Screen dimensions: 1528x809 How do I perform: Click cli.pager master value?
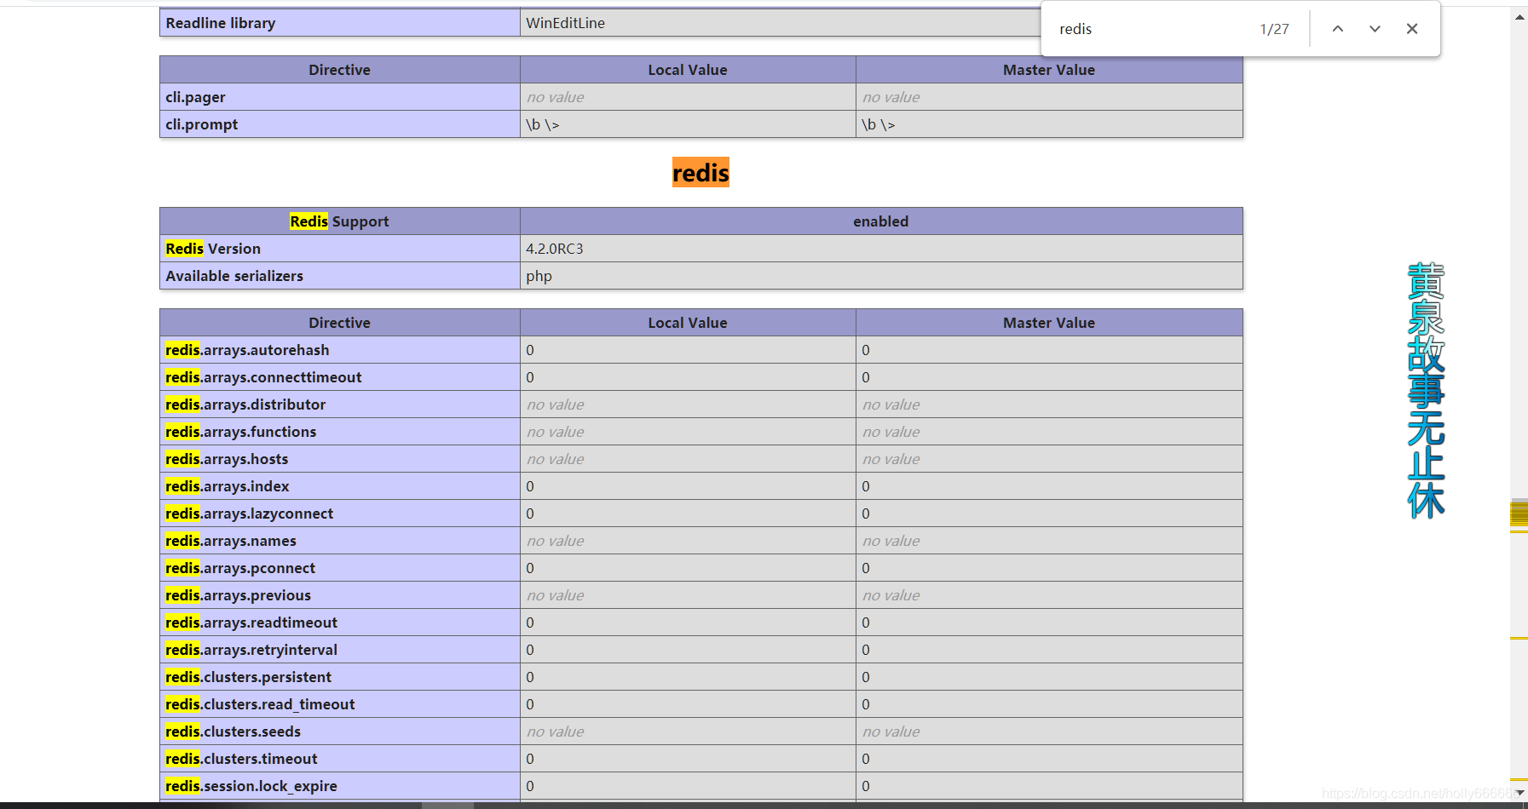coord(891,97)
